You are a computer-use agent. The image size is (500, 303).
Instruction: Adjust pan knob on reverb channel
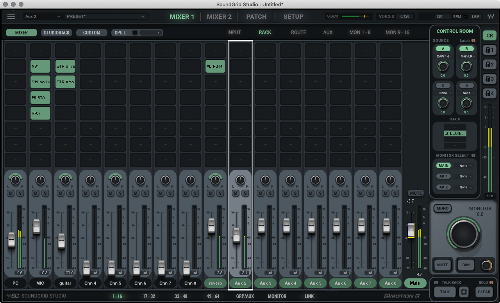(215, 180)
